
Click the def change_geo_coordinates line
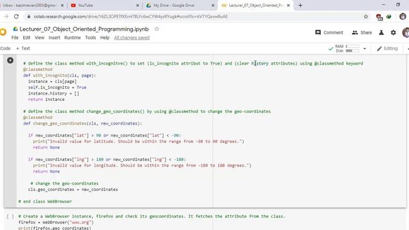[x=82, y=123]
